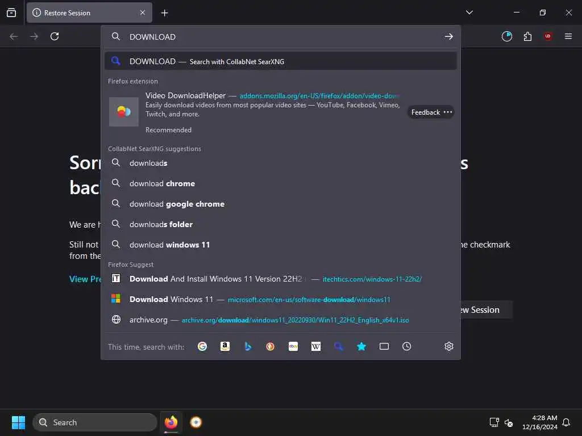Search open tabs via the tabs icon
Image resolution: width=582 pixels, height=436 pixels.
tap(384, 346)
